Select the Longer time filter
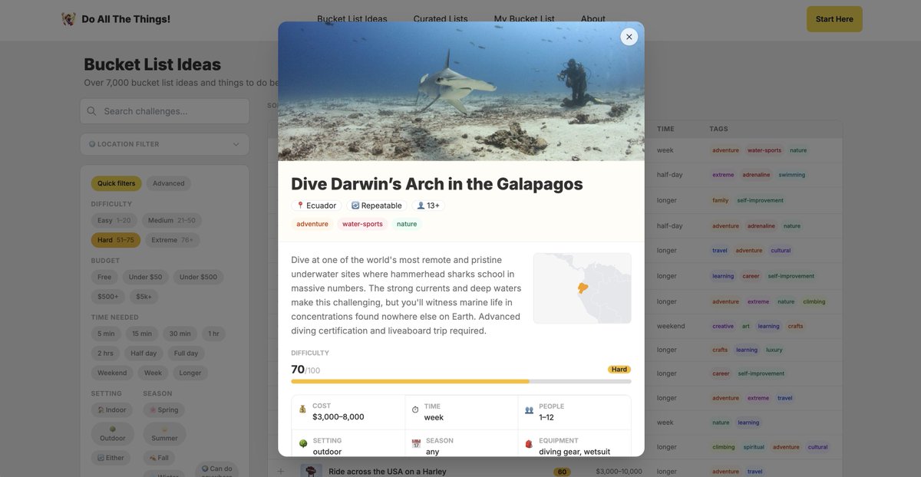 (x=190, y=373)
